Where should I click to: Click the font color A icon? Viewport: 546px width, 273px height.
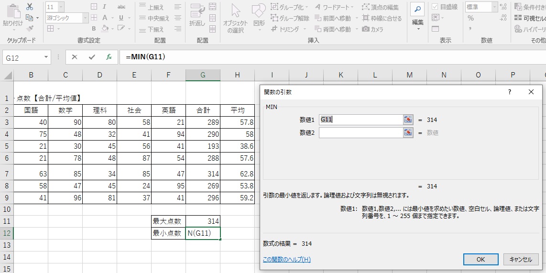pyautogui.click(x=104, y=18)
